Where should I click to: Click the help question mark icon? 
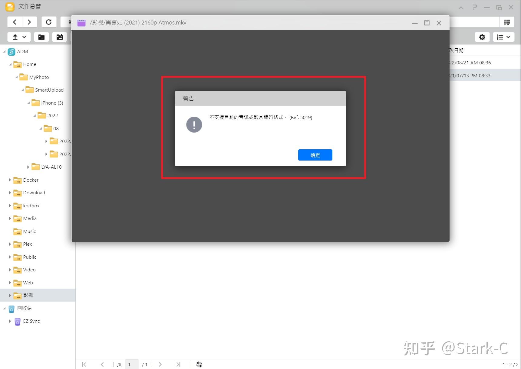click(474, 7)
